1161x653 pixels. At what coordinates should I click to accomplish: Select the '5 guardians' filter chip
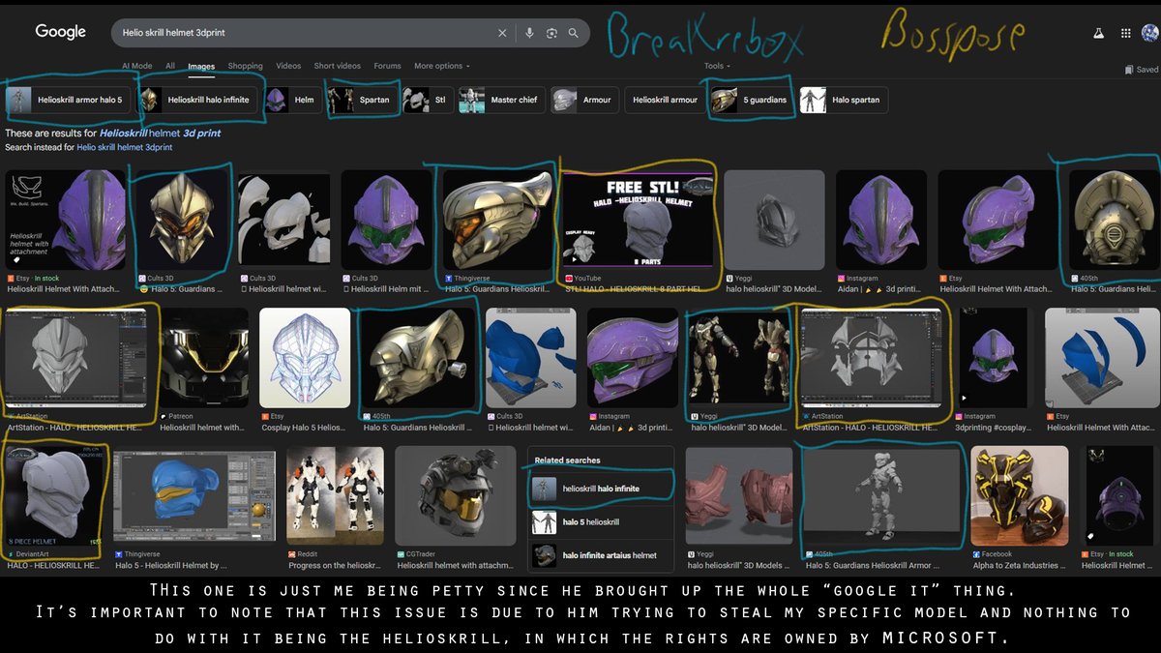pyautogui.click(x=752, y=100)
